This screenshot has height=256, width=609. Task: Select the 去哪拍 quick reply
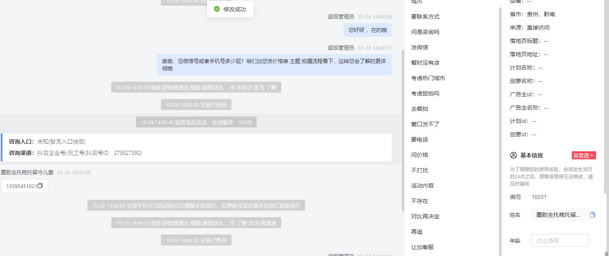pyautogui.click(x=420, y=109)
